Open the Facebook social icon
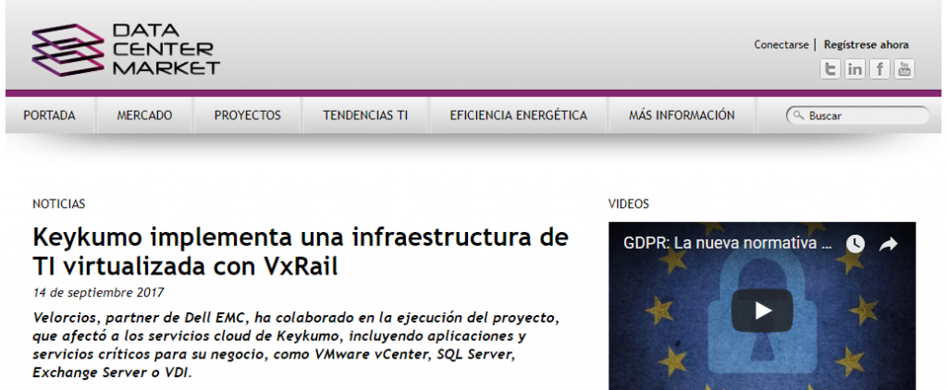Screen dimensions: 947x390 click(x=879, y=68)
